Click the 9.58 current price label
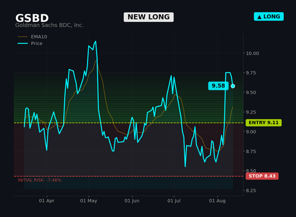The width and height of the screenshot is (296, 217). coord(218,86)
